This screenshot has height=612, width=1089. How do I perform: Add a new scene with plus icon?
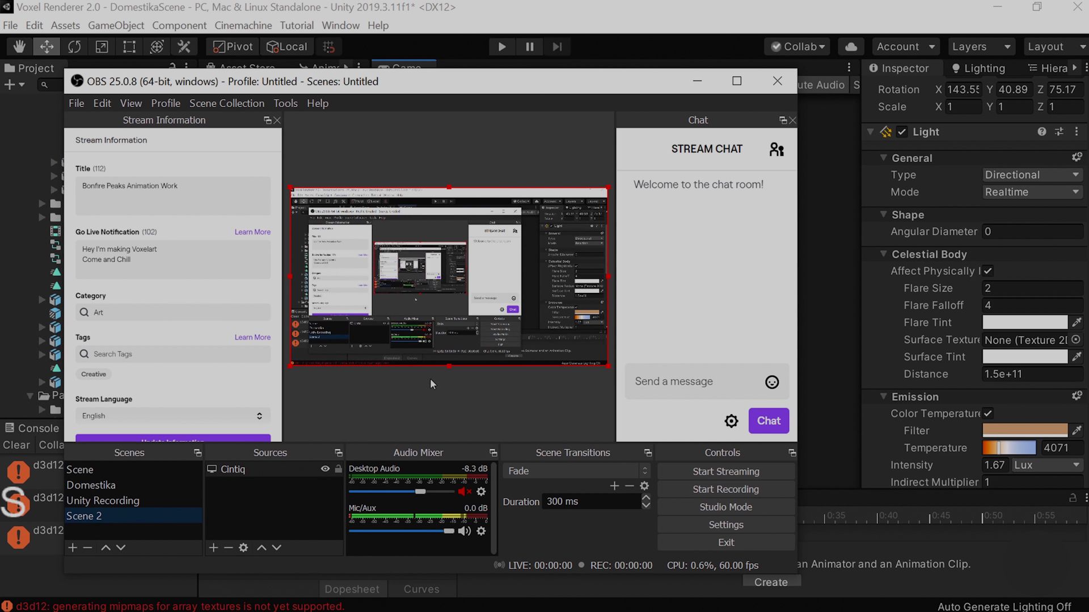[x=73, y=547]
